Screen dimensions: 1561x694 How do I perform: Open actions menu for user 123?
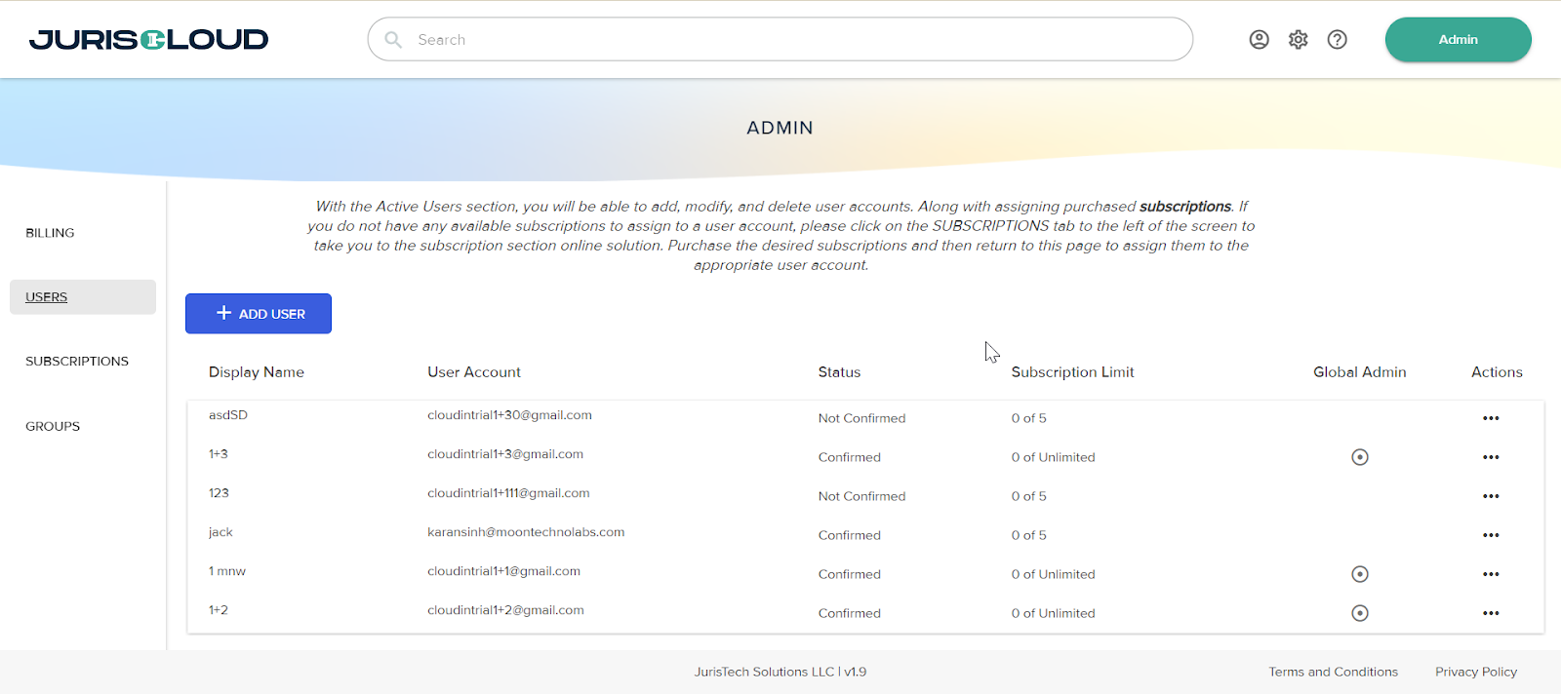click(x=1490, y=496)
